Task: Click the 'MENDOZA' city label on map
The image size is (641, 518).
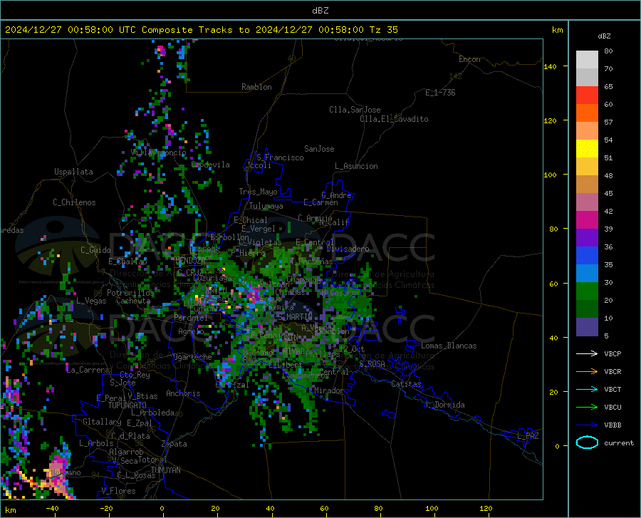Action: coord(190,261)
